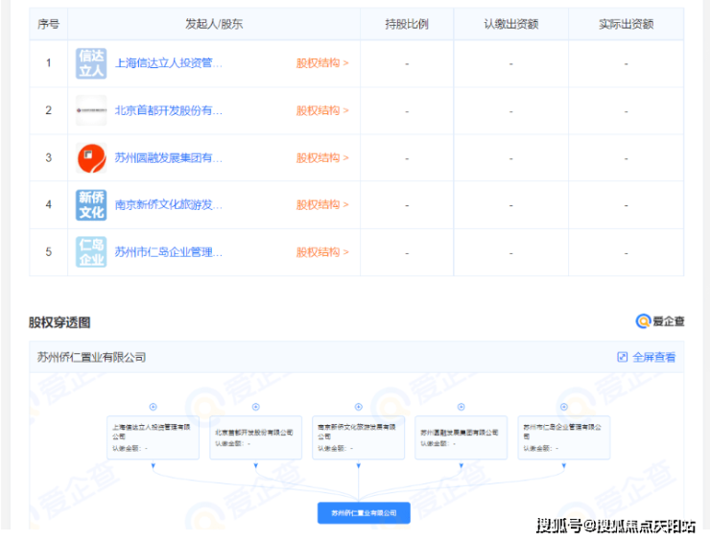Select the 北京首都开发股份有限公司 chart node
This screenshot has width=710, height=541.
click(256, 437)
